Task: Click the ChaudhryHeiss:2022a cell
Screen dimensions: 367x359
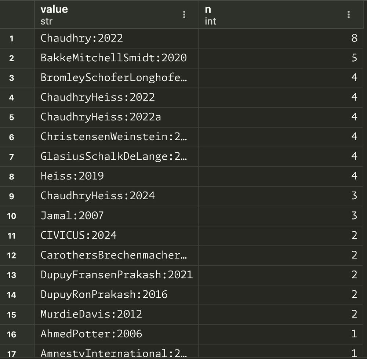Action: pos(117,117)
